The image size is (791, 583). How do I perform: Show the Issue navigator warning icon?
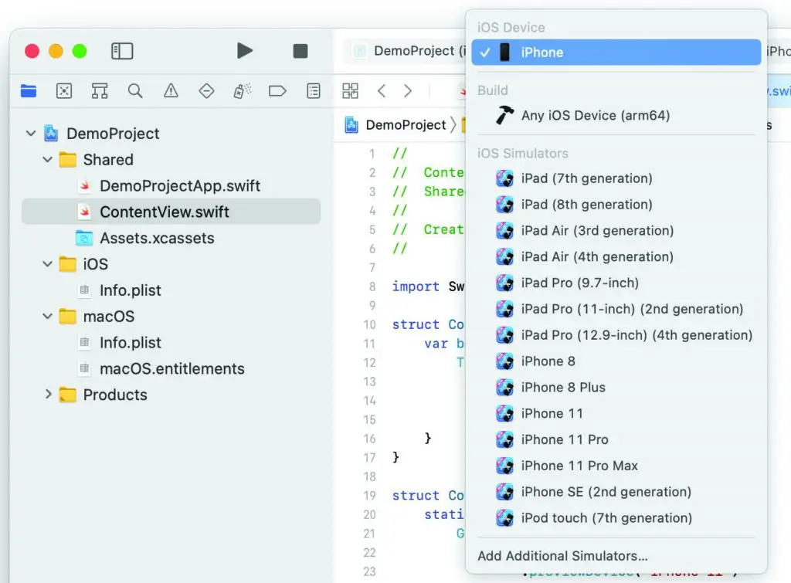[x=171, y=91]
